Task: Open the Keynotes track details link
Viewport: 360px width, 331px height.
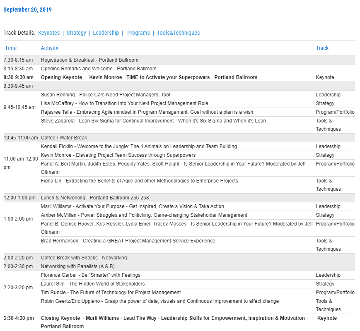Action: [49, 33]
